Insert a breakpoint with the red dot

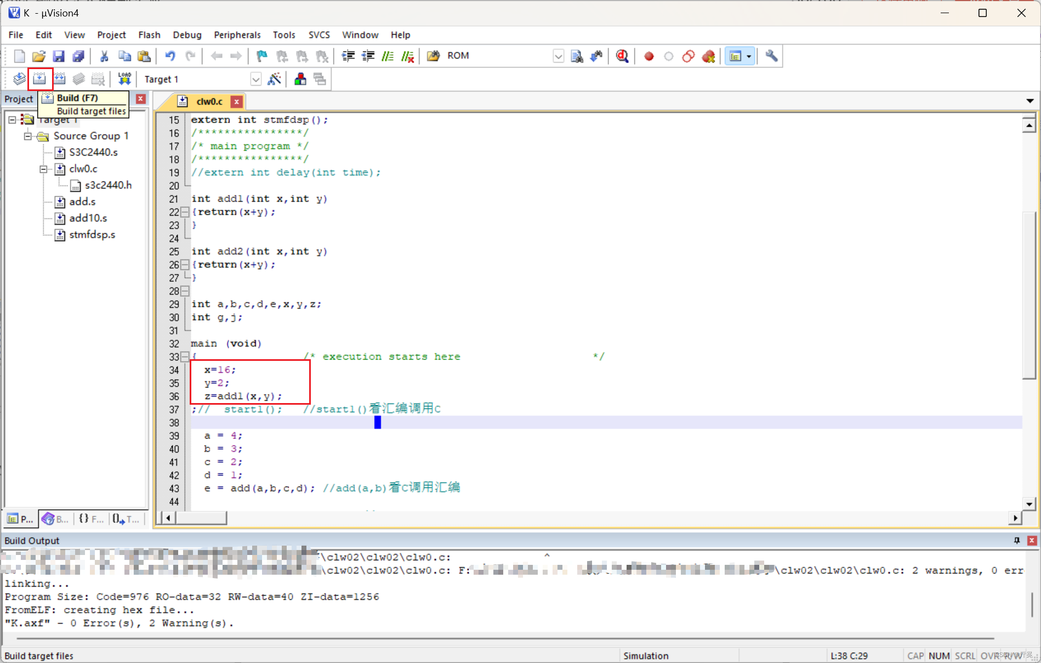[649, 56]
